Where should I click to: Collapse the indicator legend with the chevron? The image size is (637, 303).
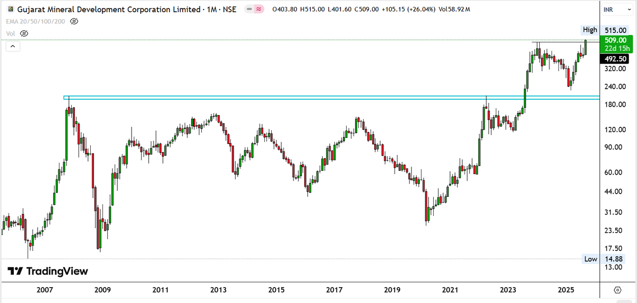point(13,47)
